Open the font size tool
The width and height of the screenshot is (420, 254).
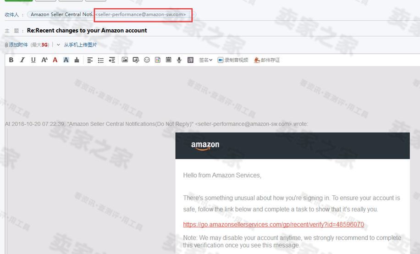(x=44, y=60)
